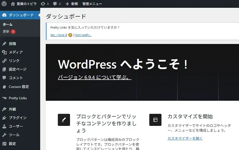
Task: Select ダッシュボード in the sidebar
Action: 20,15
